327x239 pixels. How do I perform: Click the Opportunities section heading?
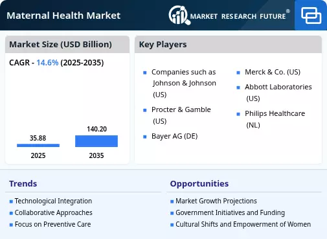199,184
